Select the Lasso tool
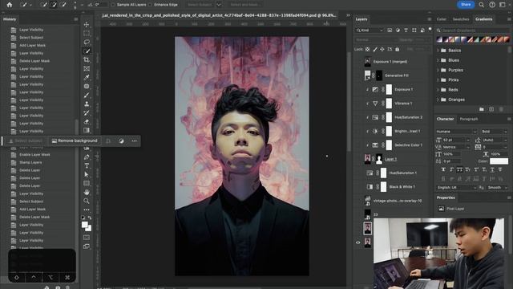The height and width of the screenshot is (289, 513). 87,43
